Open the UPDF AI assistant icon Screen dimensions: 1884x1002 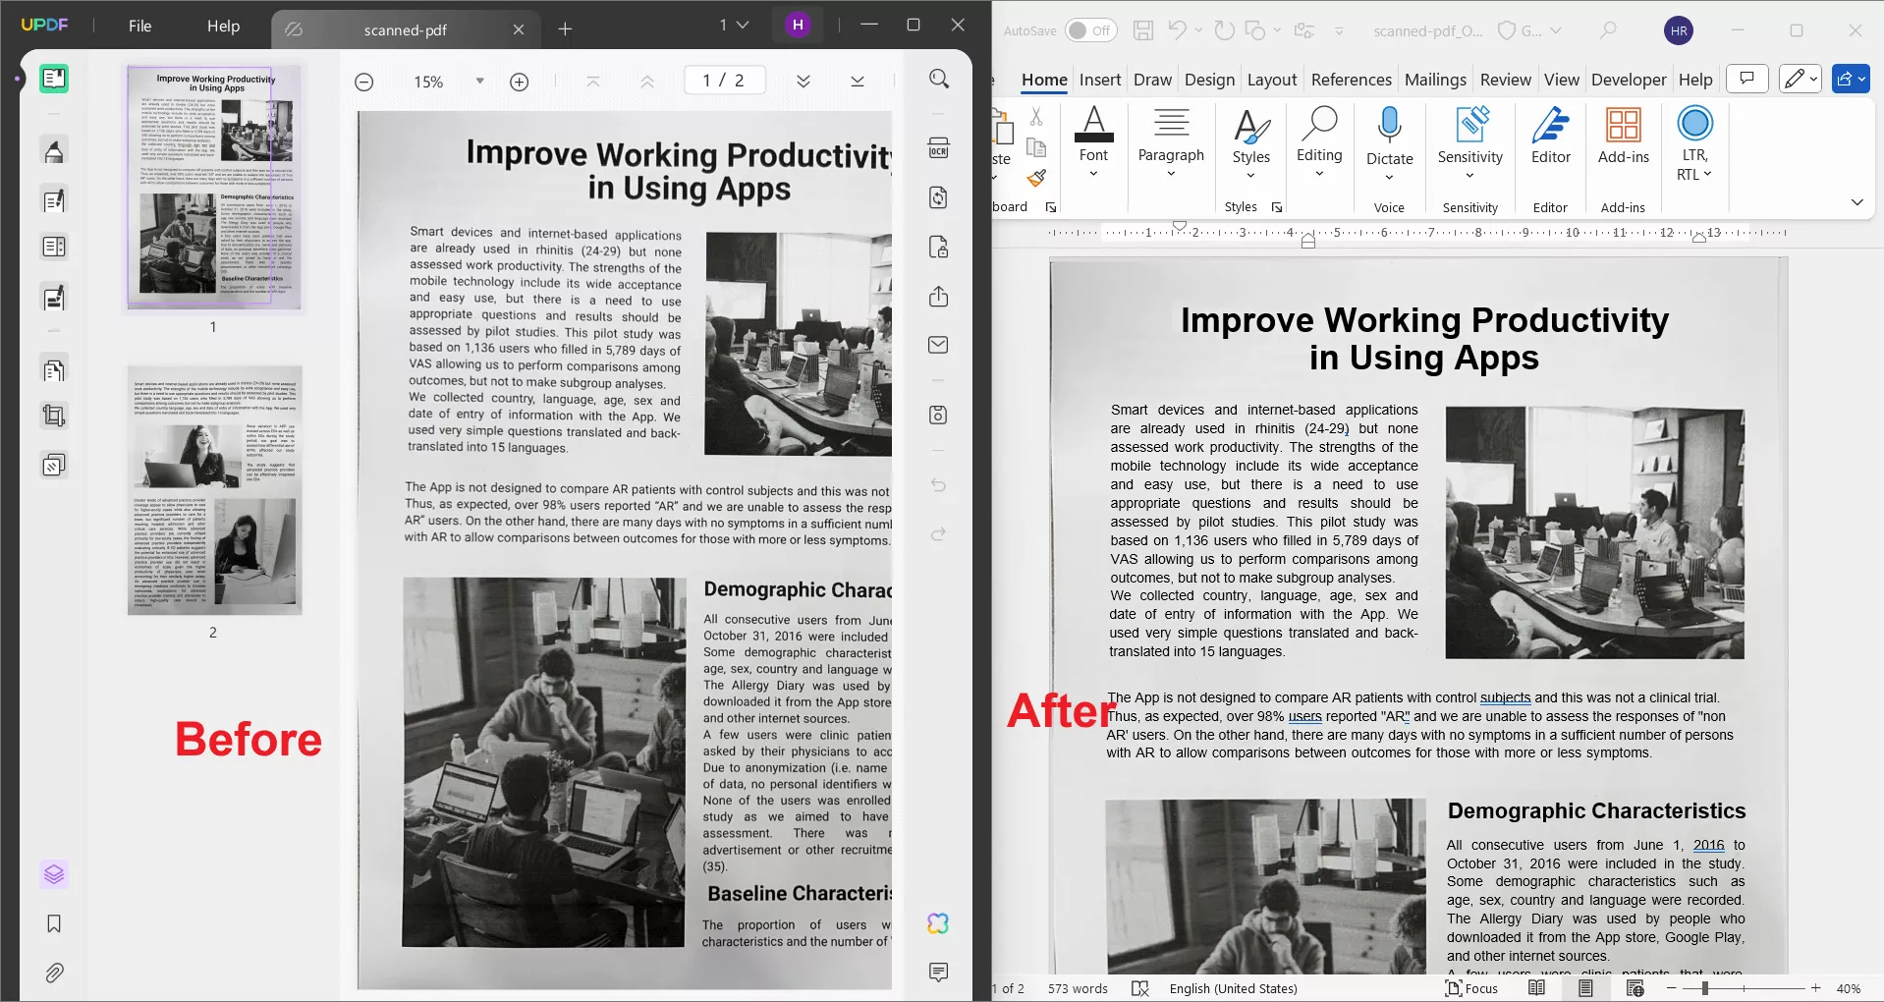pos(939,923)
